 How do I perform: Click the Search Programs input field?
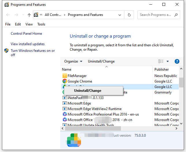tap(159, 15)
